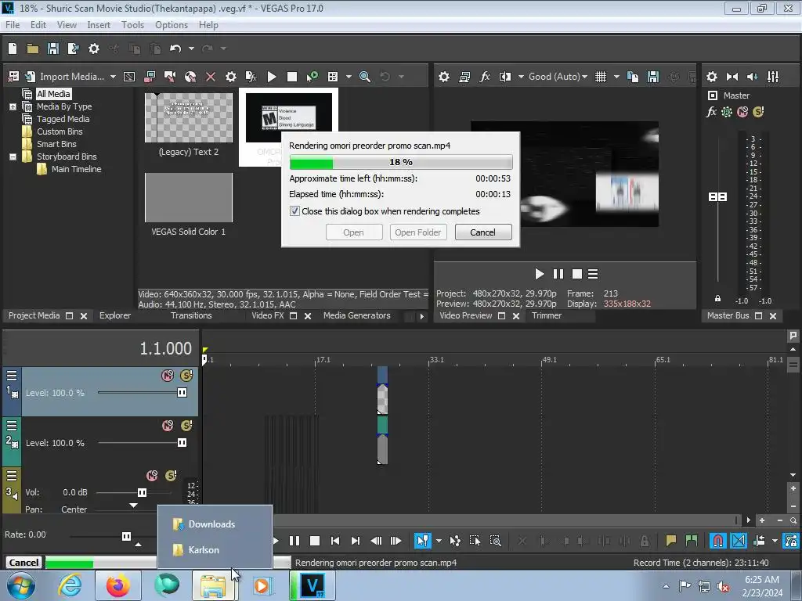Viewport: 802px width, 601px height.
Task: Collapse the Storyboard Bins node
Action: click(13, 157)
